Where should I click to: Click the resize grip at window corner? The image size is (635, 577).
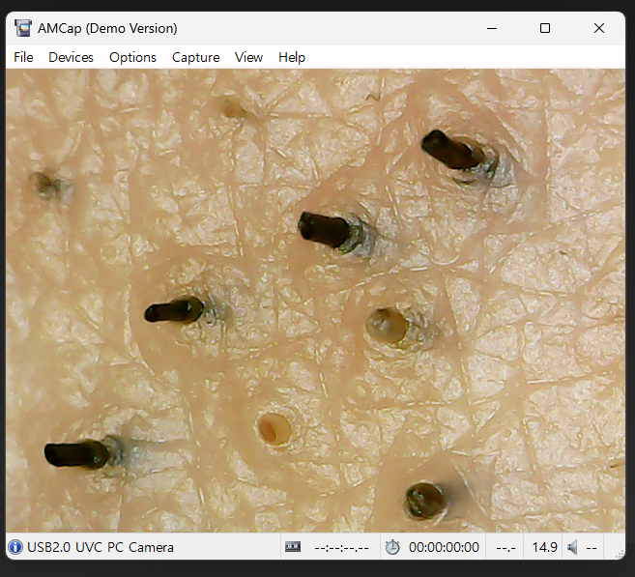[x=620, y=554]
